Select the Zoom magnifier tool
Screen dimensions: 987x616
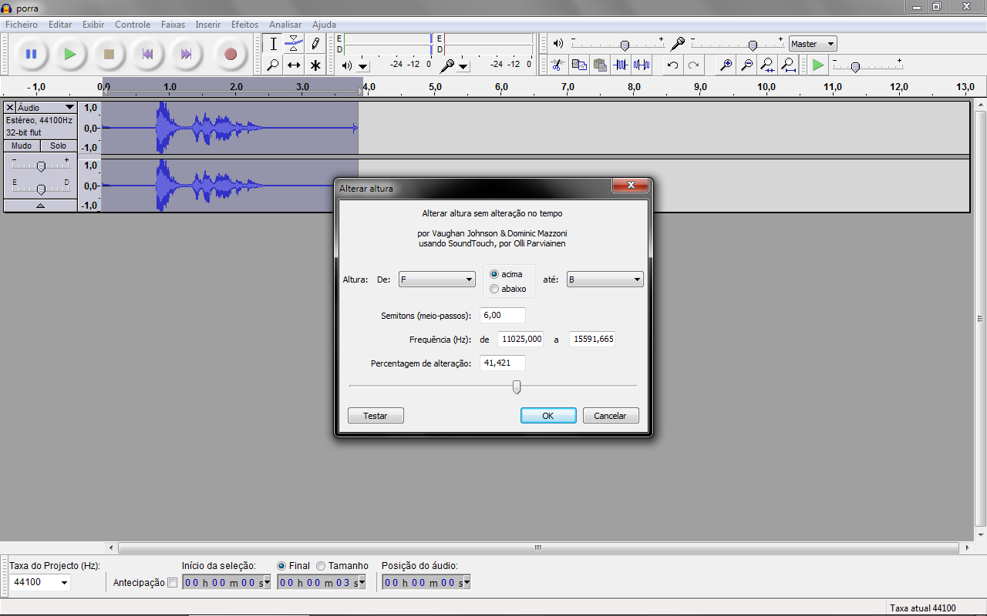click(x=272, y=65)
